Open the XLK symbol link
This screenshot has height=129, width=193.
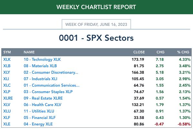pos(7,59)
